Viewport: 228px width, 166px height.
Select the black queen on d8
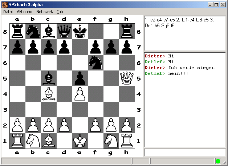pos(64,32)
